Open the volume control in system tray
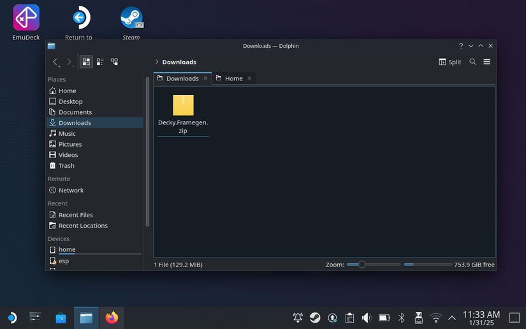Screen dimensions: 526x329 pos(367,318)
